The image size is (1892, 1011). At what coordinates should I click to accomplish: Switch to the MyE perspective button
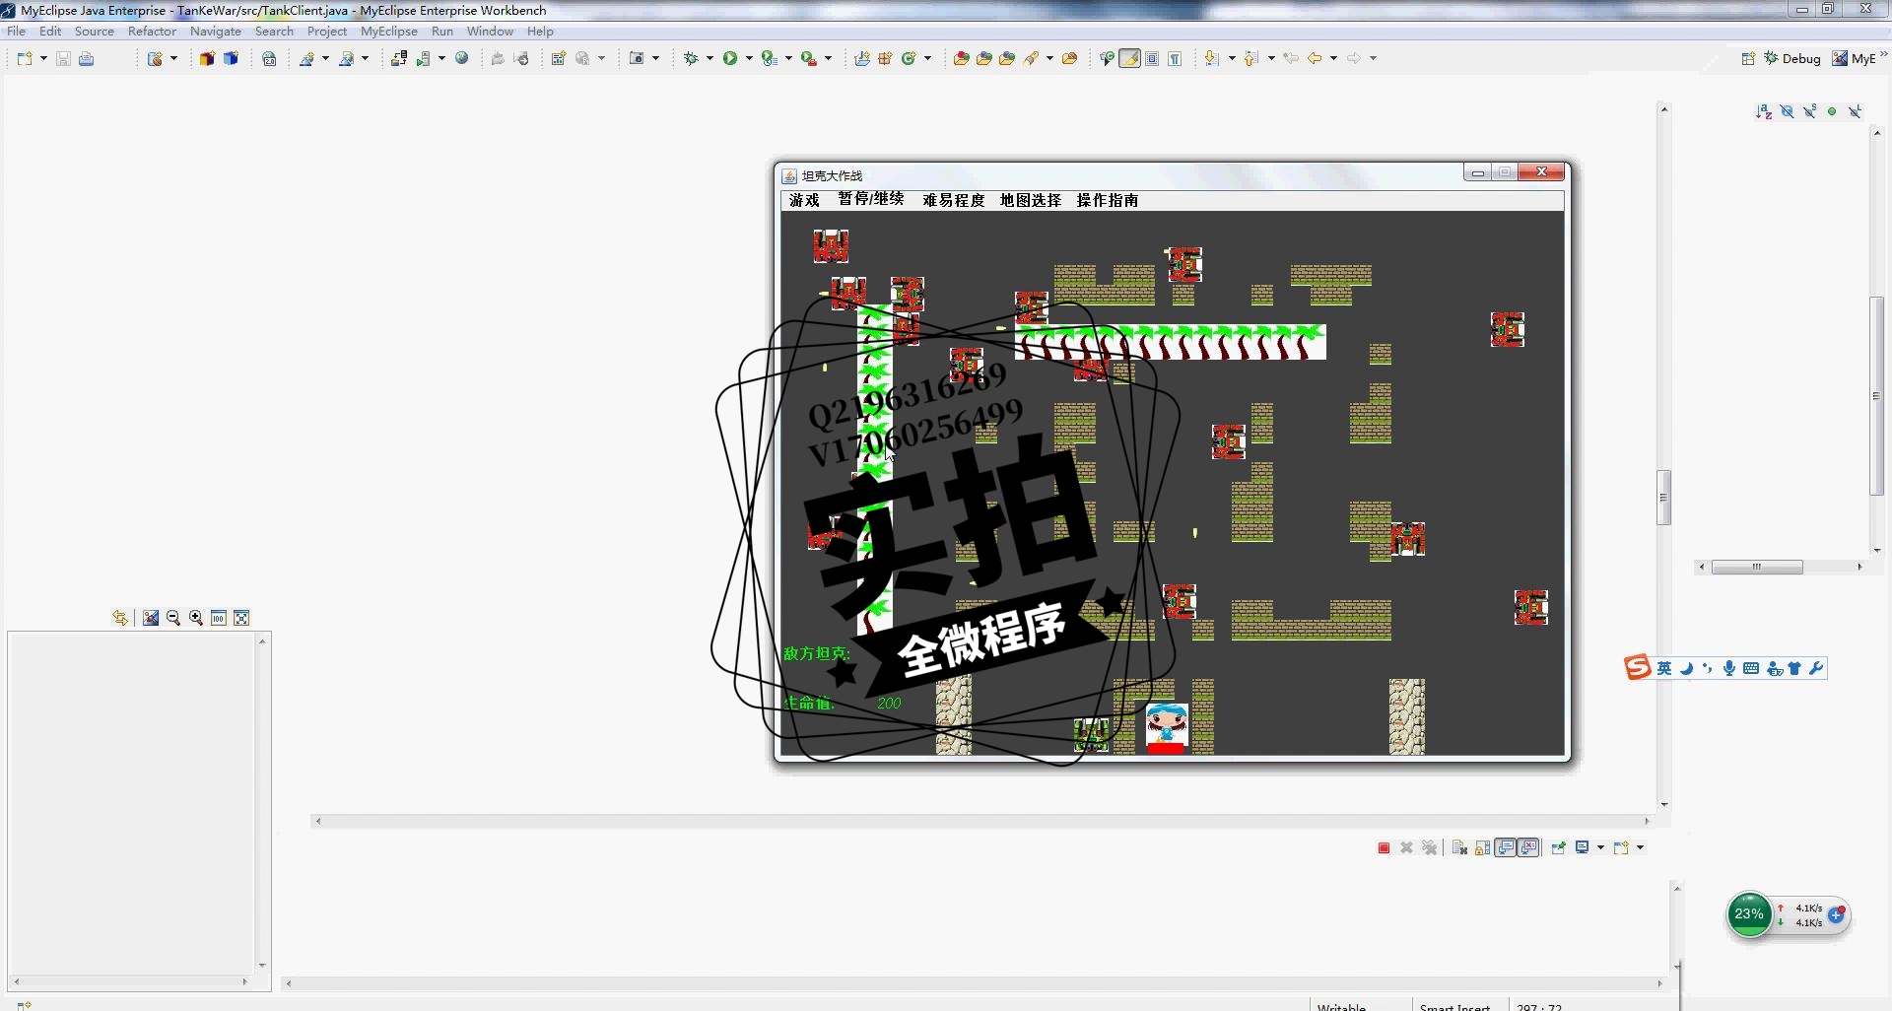coord(1854,58)
